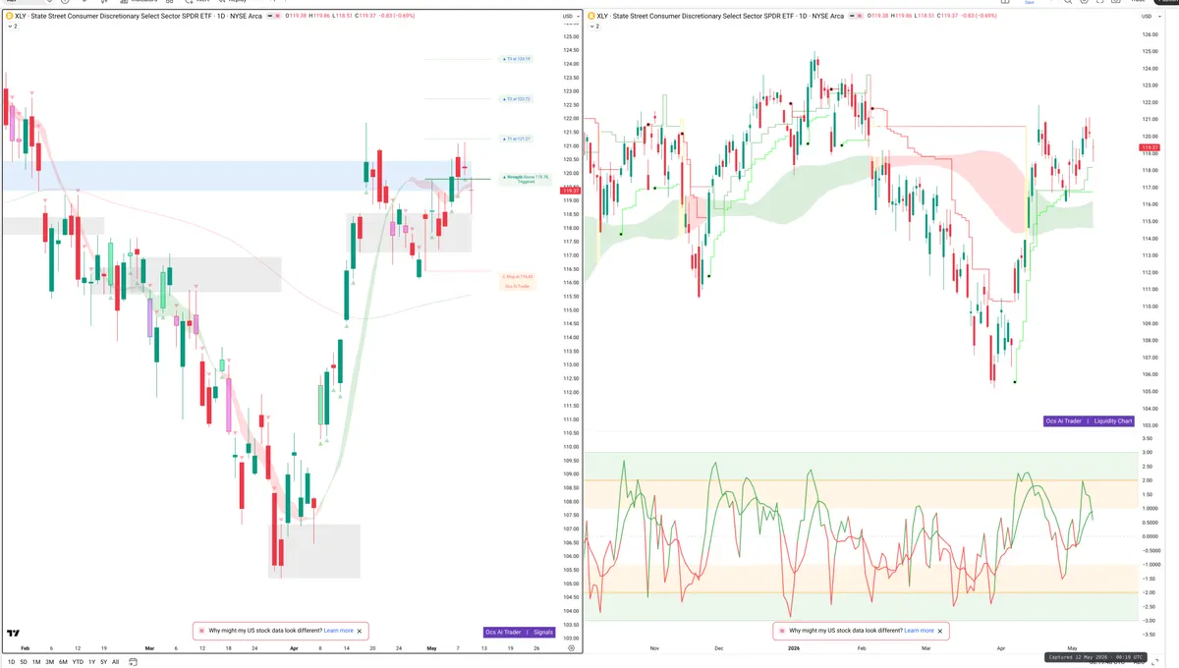Click the T3 at 124.19 target label
The image size is (1179, 668).
tap(517, 59)
